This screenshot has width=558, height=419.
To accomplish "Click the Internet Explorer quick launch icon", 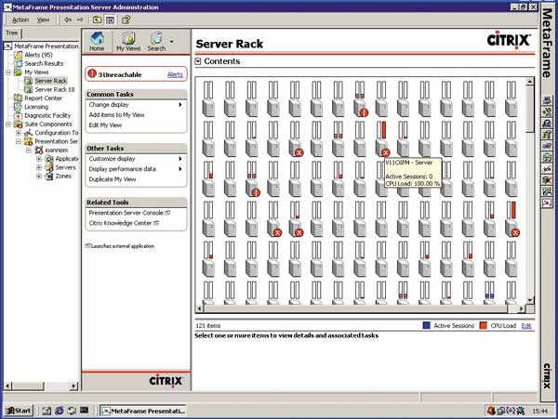I will (x=60, y=411).
